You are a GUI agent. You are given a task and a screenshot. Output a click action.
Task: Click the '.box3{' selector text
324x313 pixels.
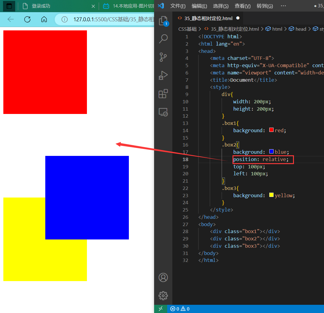pos(230,188)
